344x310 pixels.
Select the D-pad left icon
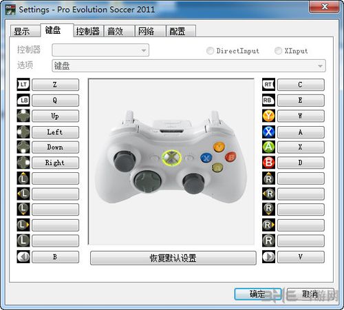click(23, 132)
